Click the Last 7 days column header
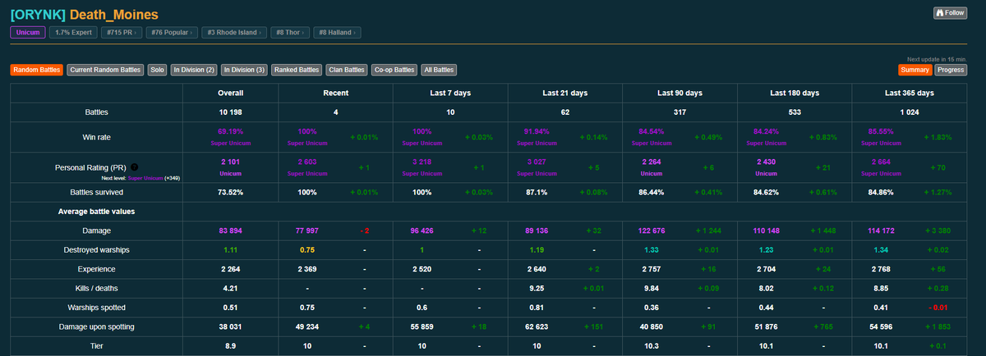The image size is (986, 356). coord(450,93)
